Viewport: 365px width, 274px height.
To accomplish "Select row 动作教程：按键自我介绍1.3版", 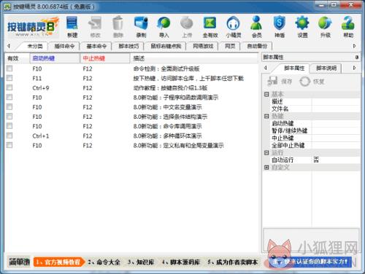I will tap(131, 87).
